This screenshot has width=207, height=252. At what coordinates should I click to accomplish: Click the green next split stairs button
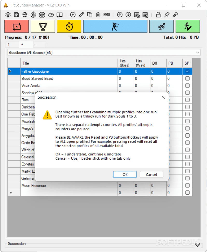(188, 26)
